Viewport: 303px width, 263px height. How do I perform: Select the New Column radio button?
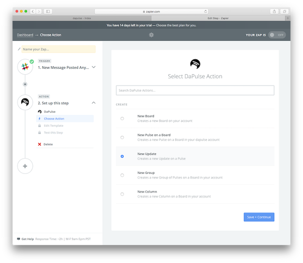(122, 194)
